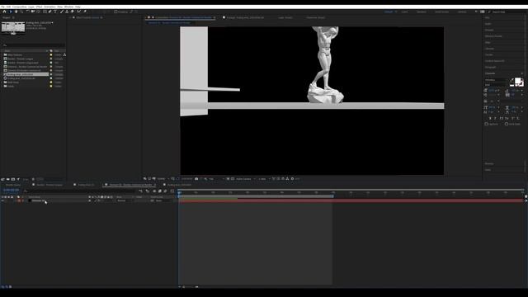The height and width of the screenshot is (297, 528).
Task: Toggle visibility eye of the timeline layer
Action: (2, 200)
